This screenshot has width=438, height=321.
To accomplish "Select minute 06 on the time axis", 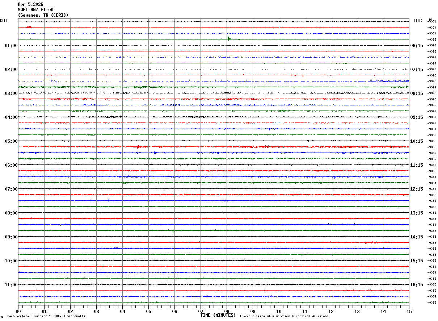I will coord(174,311).
